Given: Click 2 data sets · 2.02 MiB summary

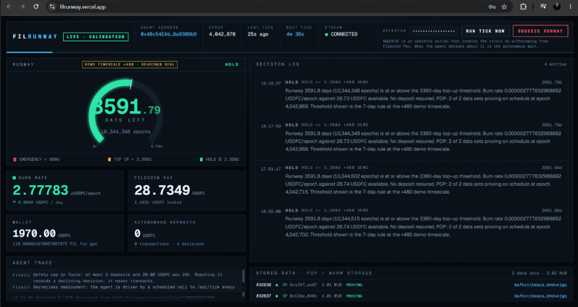Looking at the screenshot, I should tap(539, 273).
